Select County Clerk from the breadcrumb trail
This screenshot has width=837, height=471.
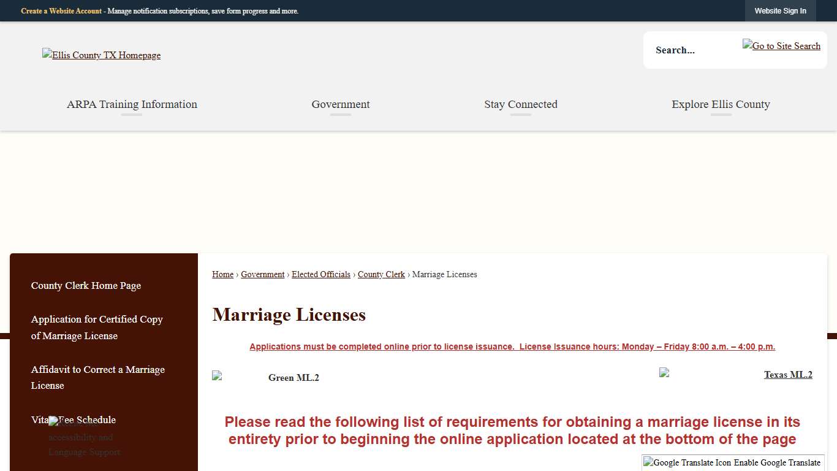click(x=381, y=274)
